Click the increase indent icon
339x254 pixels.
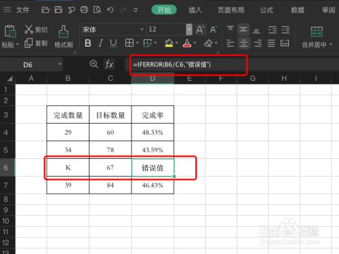[x=285, y=30]
